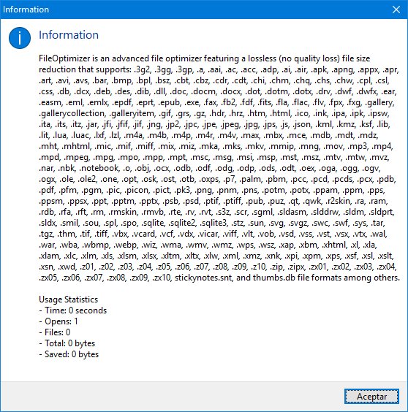
Task: Click the blue information icon
Action: coord(20,38)
